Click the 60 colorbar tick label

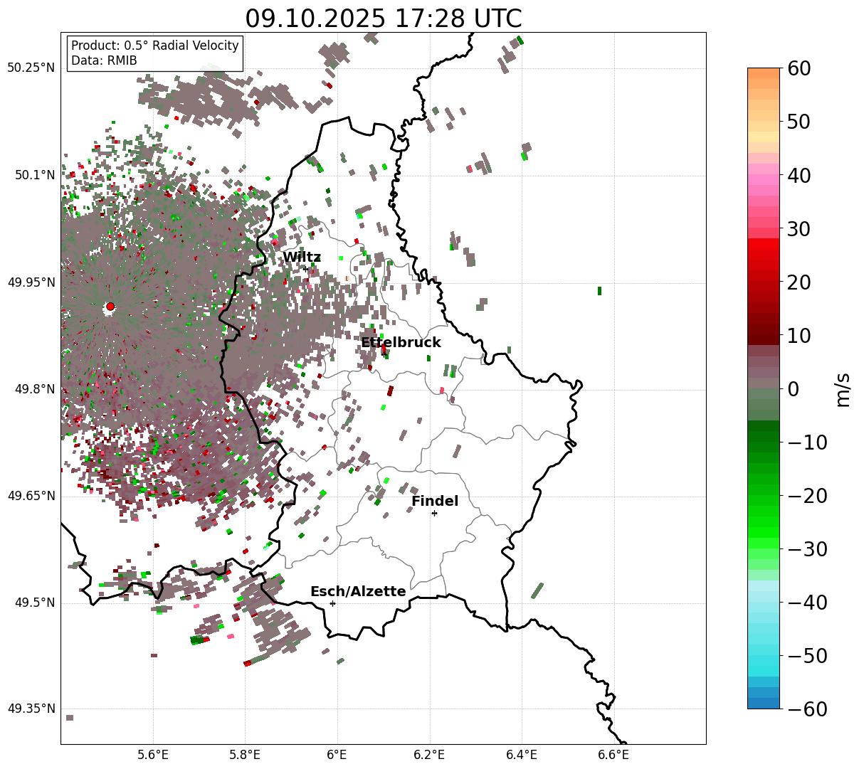800,69
